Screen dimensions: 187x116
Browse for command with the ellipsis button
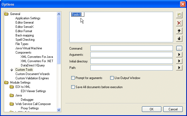pyautogui.click(x=179, y=48)
